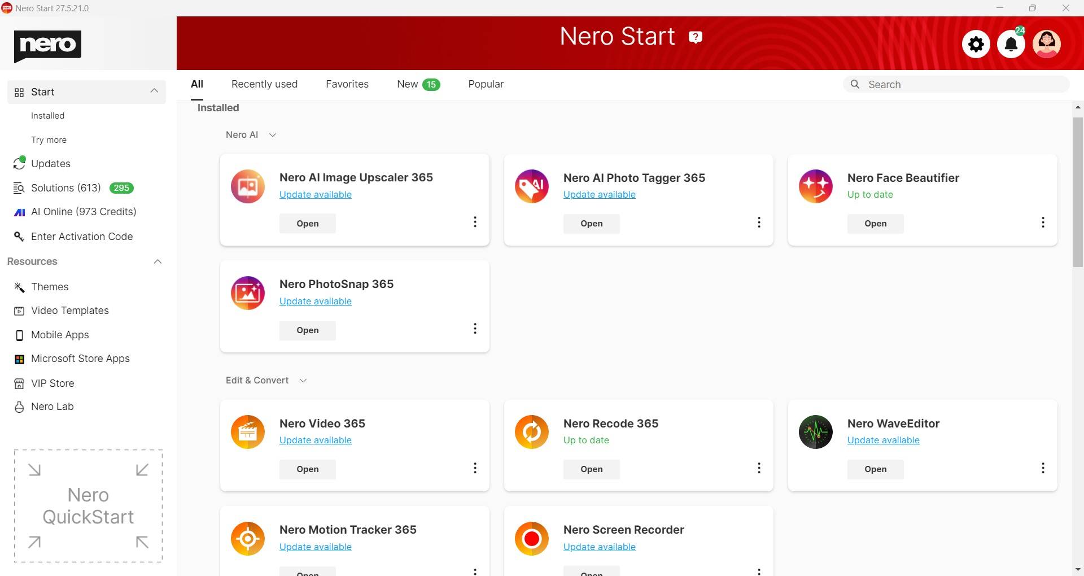Open the Nero Screen Recorder icon
Image resolution: width=1084 pixels, height=576 pixels.
[x=531, y=538]
